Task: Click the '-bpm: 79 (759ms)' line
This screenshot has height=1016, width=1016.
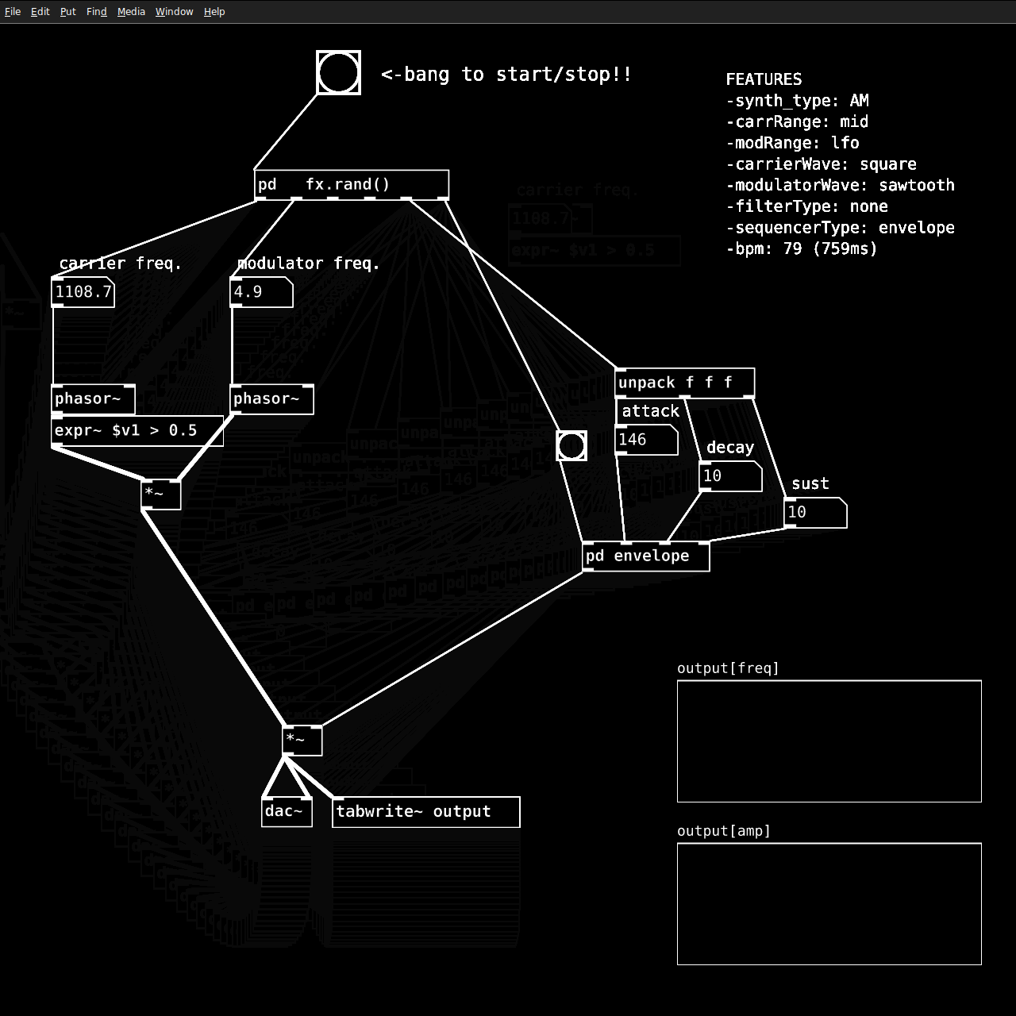Action: (x=802, y=248)
